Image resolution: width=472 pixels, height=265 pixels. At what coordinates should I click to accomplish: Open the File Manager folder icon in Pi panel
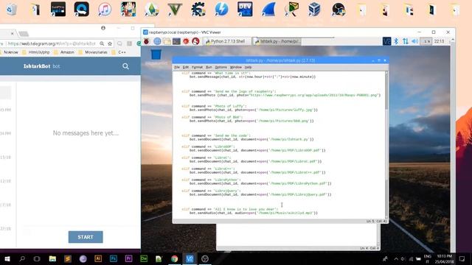(167, 41)
